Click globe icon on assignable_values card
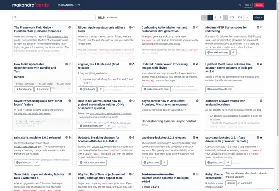279x191 pixels. tap(261, 101)
